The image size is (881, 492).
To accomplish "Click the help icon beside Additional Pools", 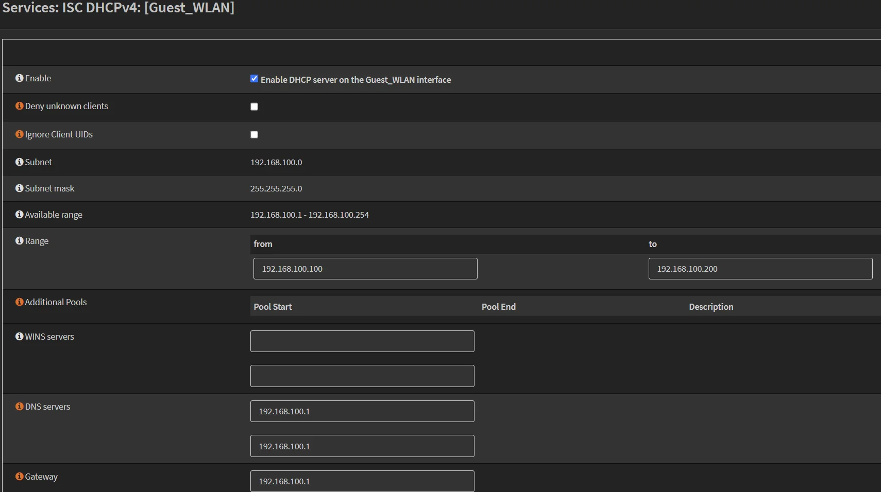I will point(20,302).
